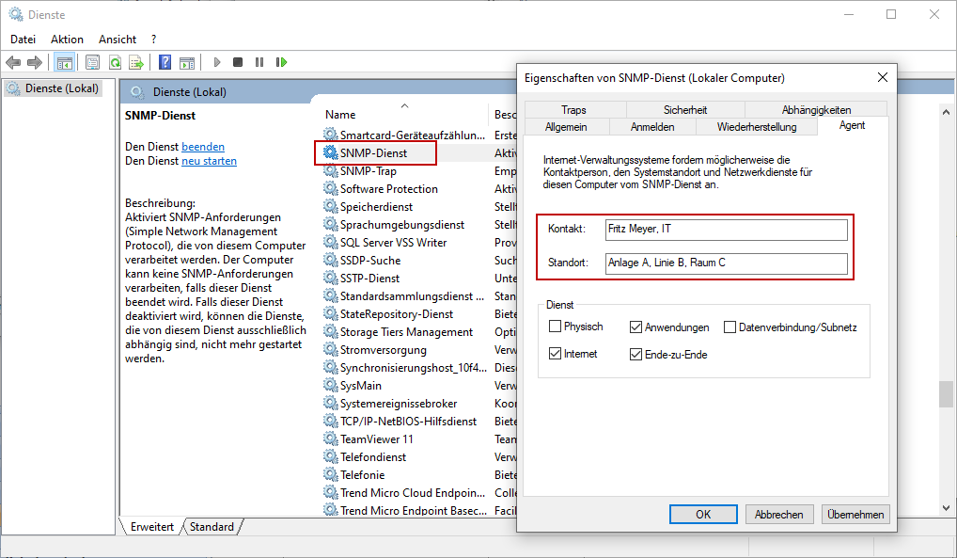957x558 pixels.
Task: Stop the service with the square icon
Action: 238,62
